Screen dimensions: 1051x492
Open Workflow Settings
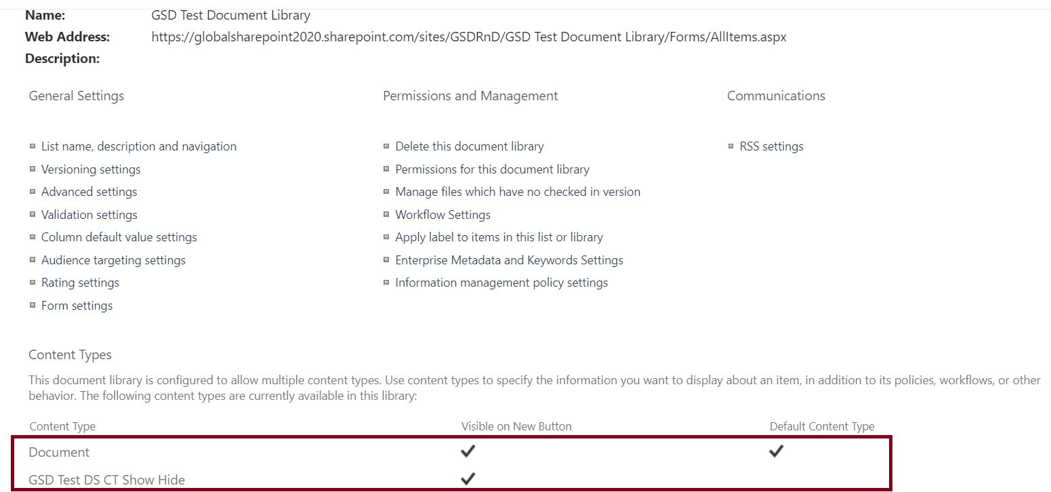tap(443, 215)
